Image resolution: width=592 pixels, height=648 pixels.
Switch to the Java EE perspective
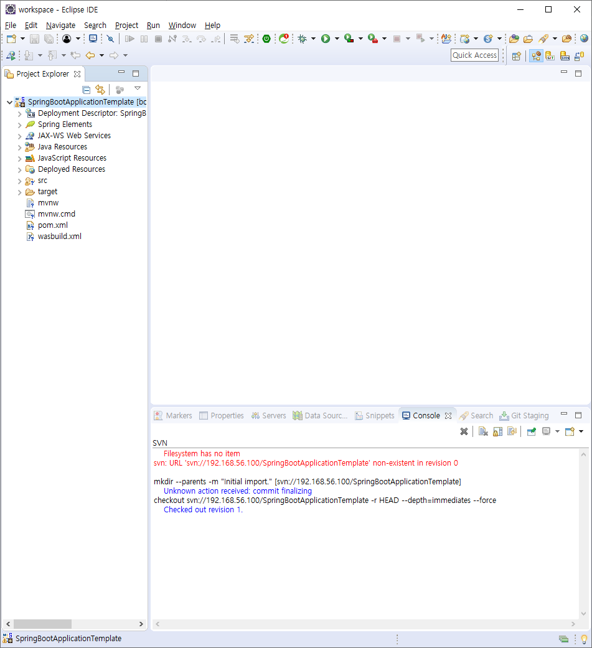click(x=536, y=56)
